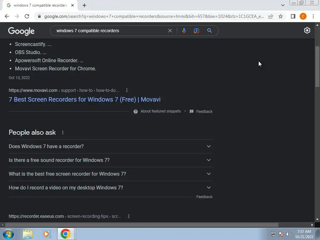Image resolution: width=320 pixels, height=240 pixels.
Task: Click Feedback next to featured snippets
Action: pos(204,112)
